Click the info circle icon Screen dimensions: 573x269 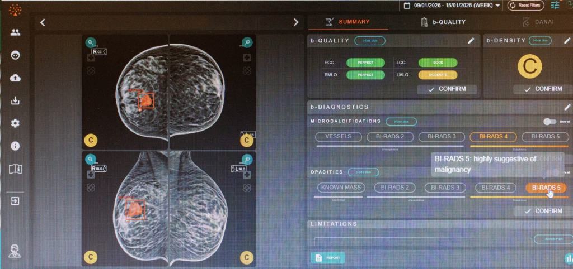15,146
